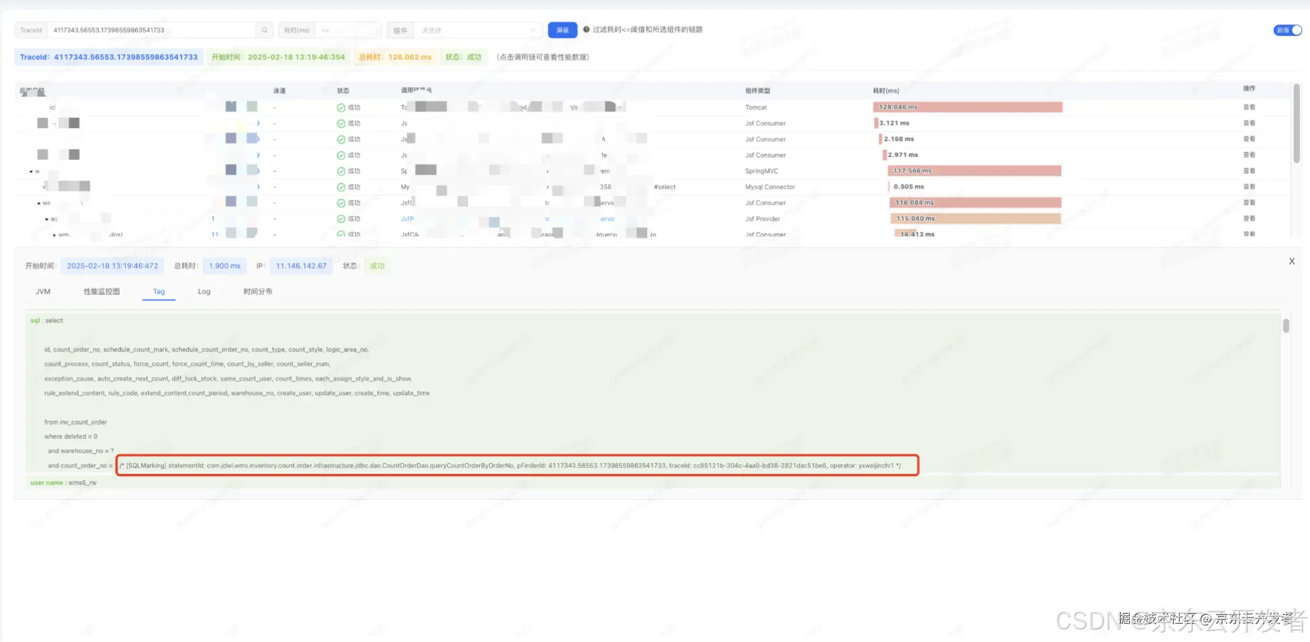Click the 1.900 ms total time value
This screenshot has height=642, width=1310.
coord(225,266)
